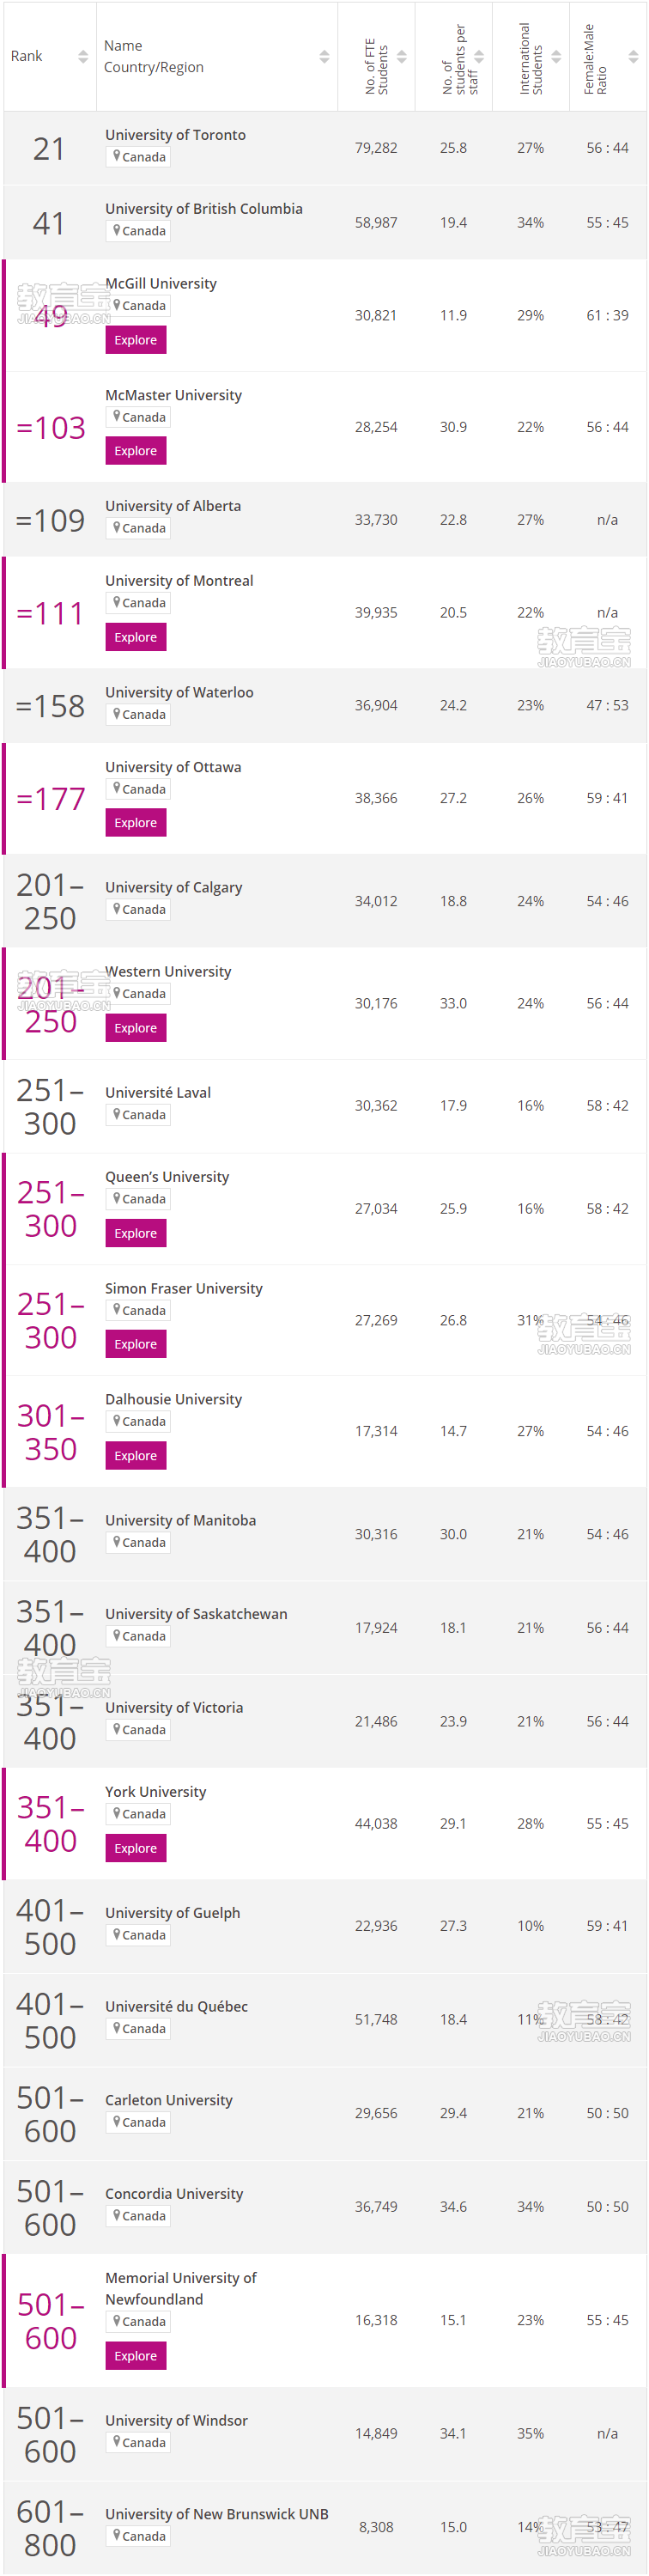This screenshot has width=649, height=2576.
Task: Open Explore for University of Montreal
Action: (136, 637)
